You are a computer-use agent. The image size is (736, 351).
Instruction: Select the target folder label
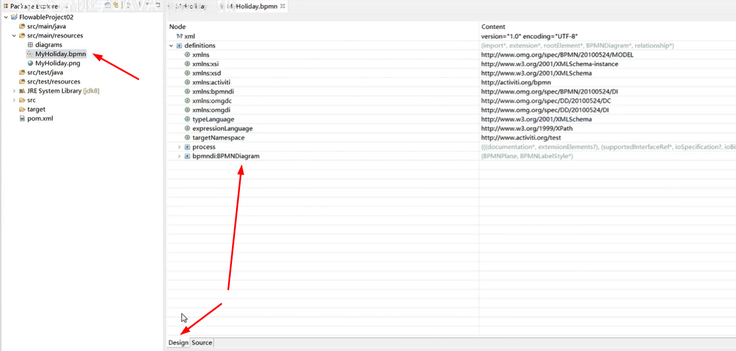coord(36,109)
